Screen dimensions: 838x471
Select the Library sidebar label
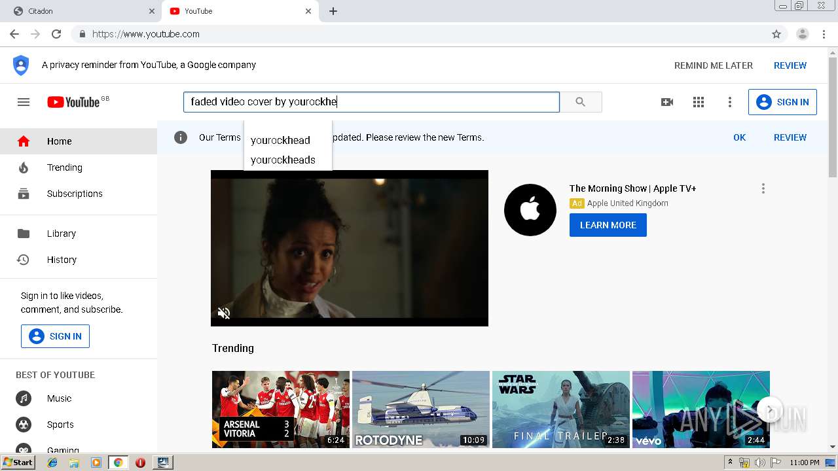pyautogui.click(x=62, y=234)
